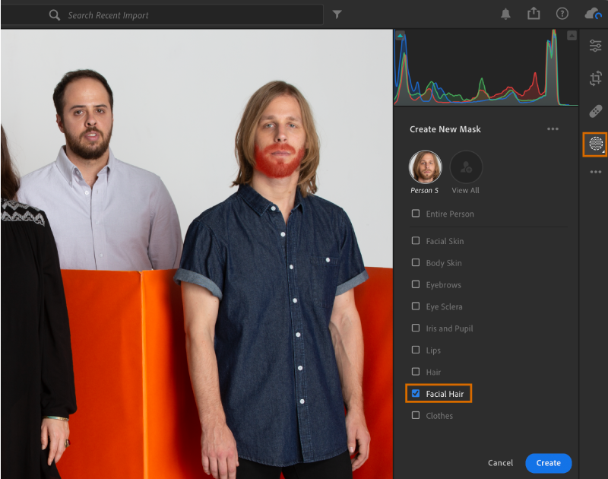Screen dimensions: 608x479
Task: Uncheck the Facial Hair option
Action: coord(415,393)
